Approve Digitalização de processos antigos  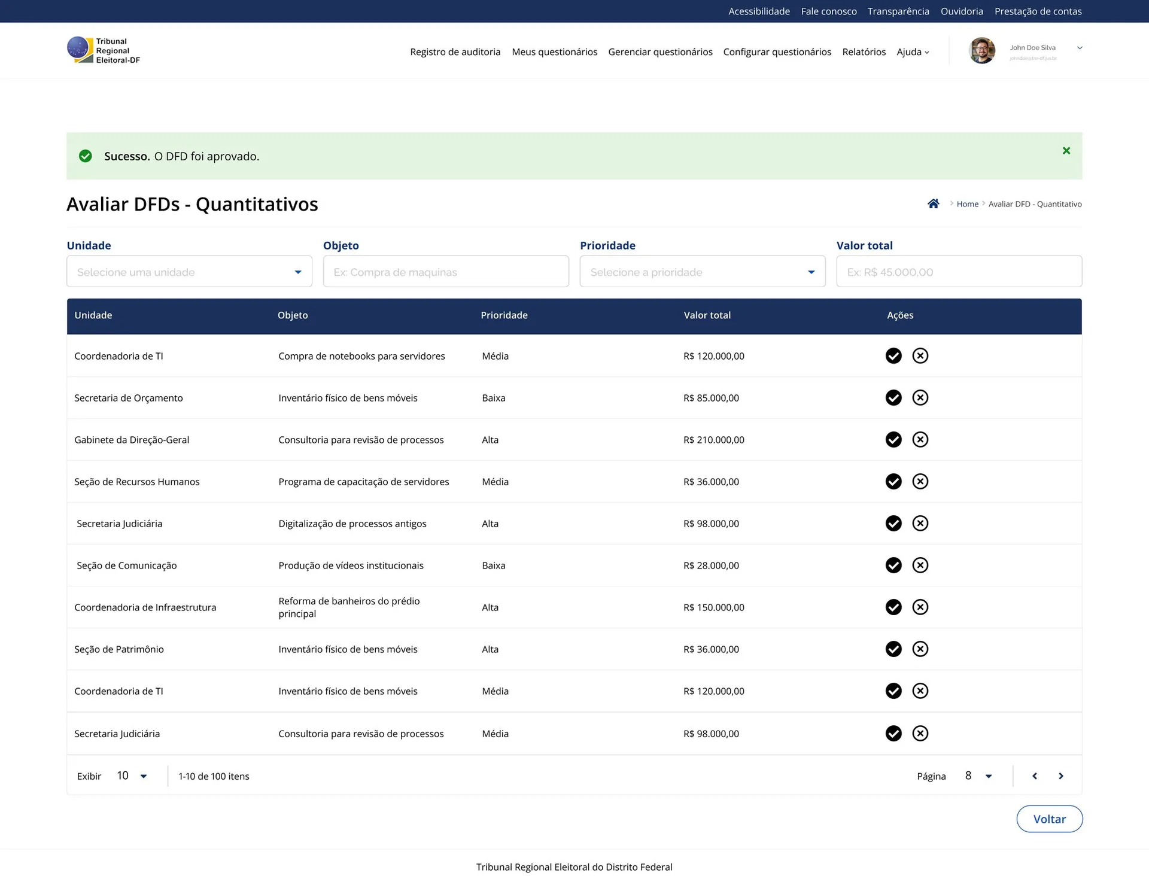point(893,524)
